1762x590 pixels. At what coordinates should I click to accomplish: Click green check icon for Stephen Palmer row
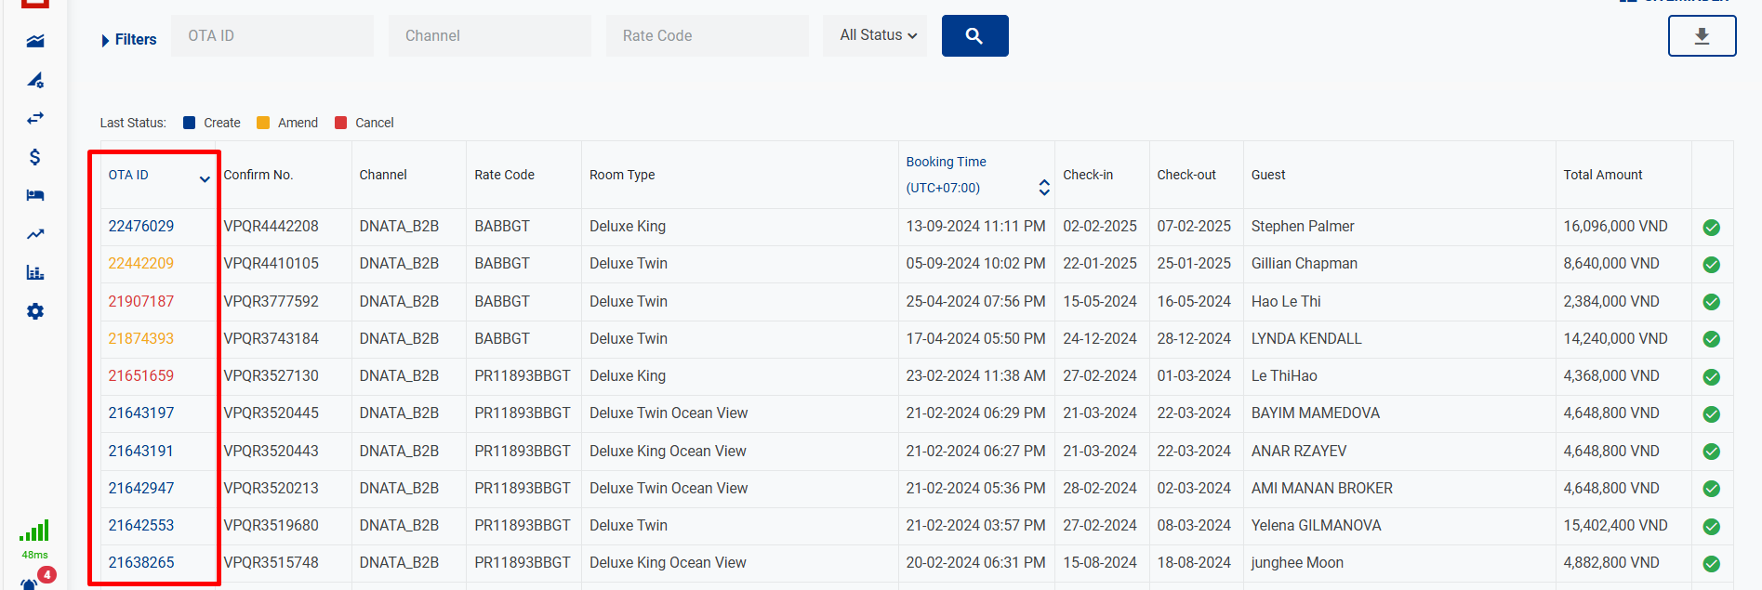pyautogui.click(x=1711, y=228)
